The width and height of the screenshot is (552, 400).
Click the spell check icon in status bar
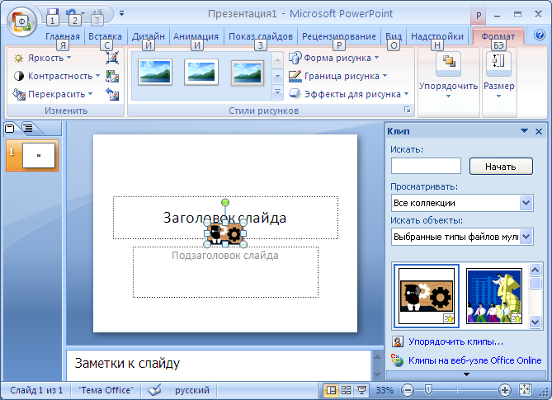click(154, 390)
